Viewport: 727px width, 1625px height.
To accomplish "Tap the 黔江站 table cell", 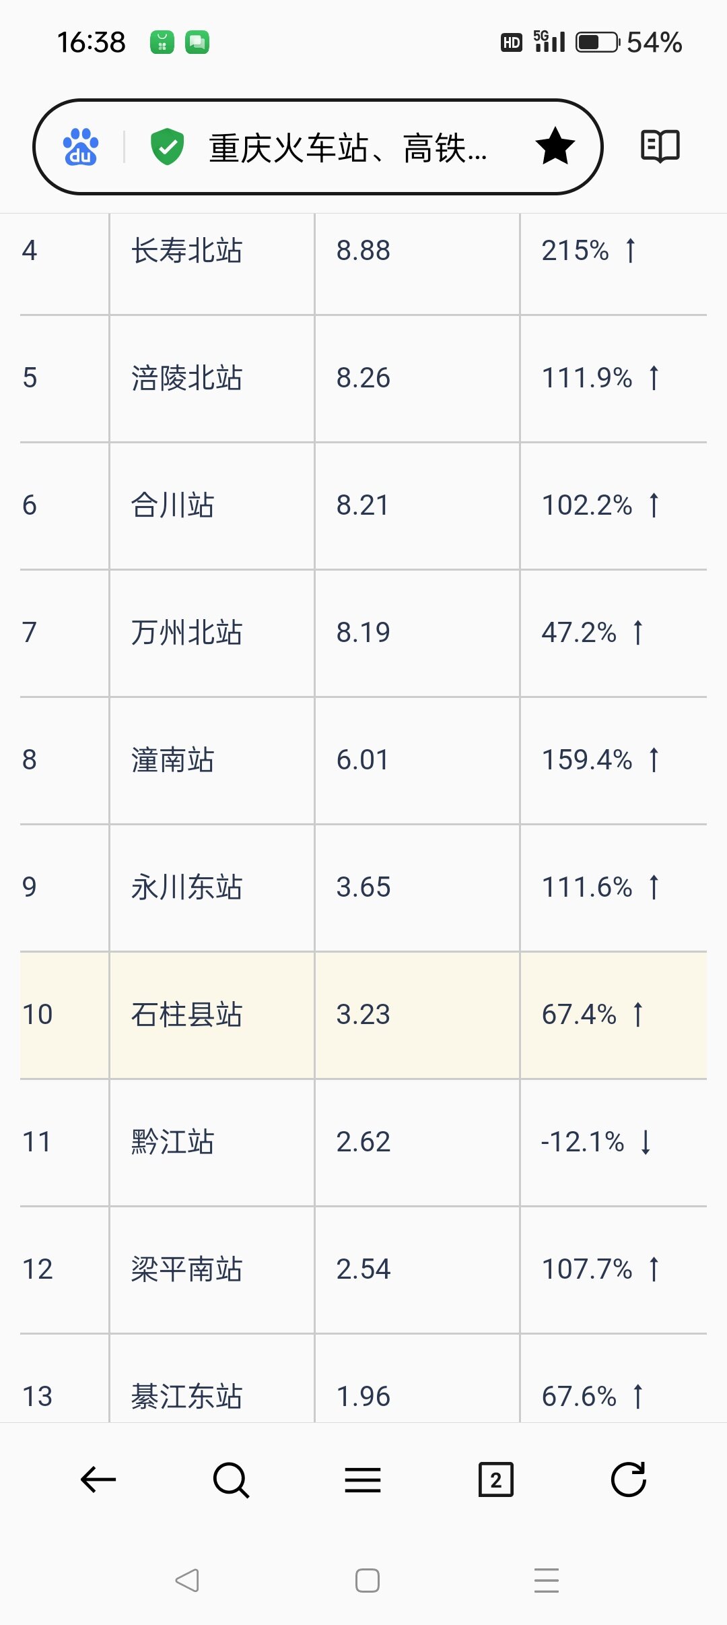I will pos(172,1142).
